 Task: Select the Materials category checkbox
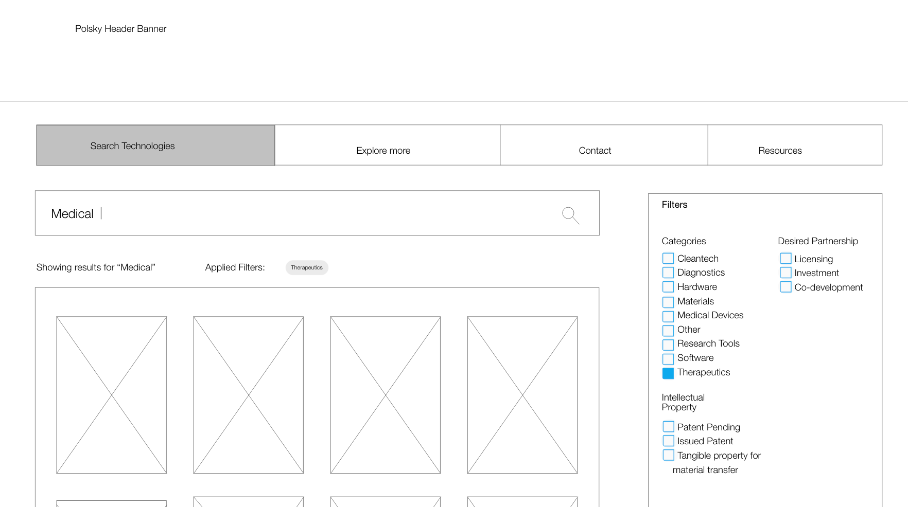[x=668, y=302]
